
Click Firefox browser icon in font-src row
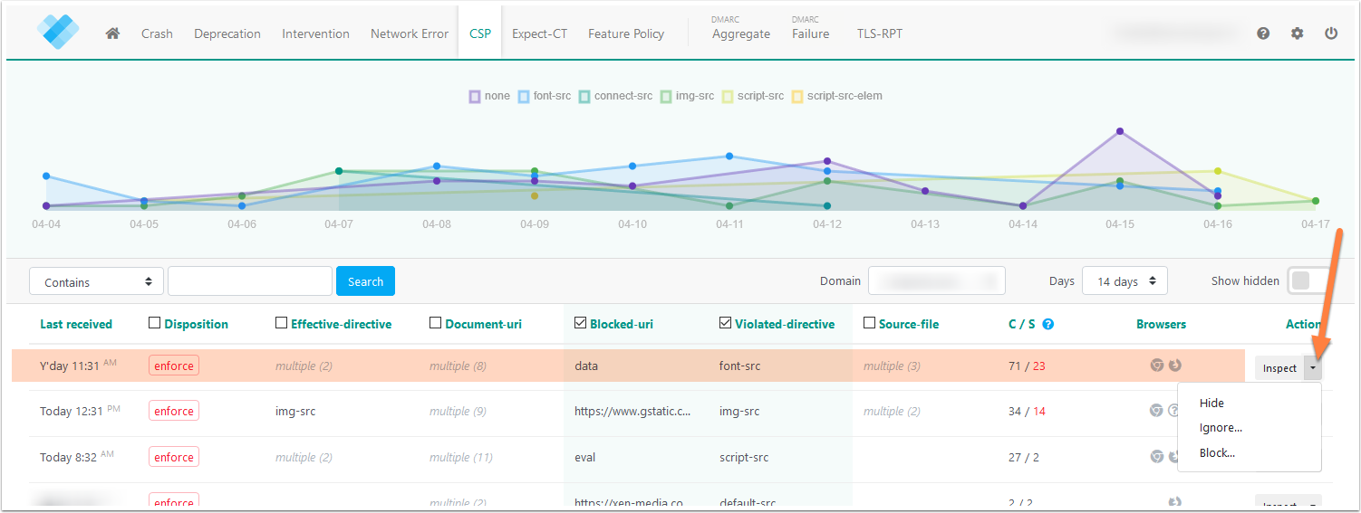click(x=1175, y=366)
